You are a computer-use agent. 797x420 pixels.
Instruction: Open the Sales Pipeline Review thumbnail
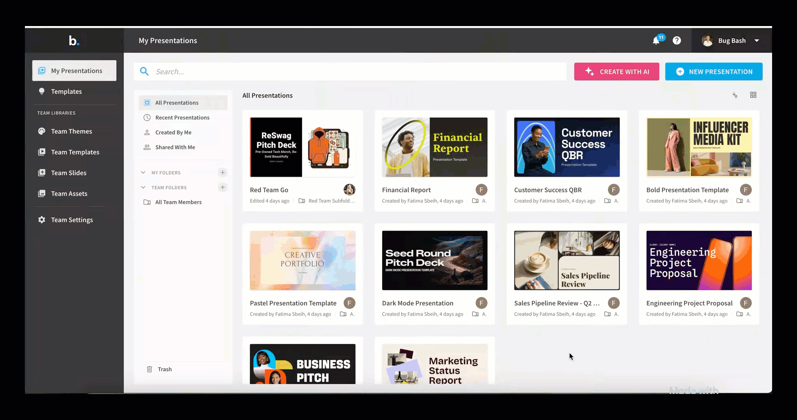(x=567, y=260)
